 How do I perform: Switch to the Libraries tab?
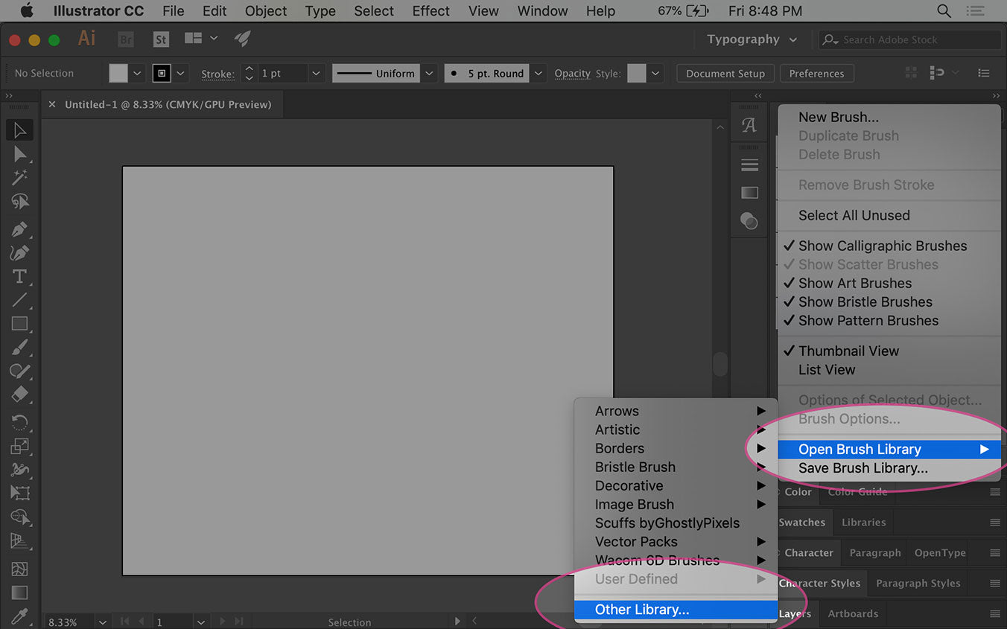(863, 522)
